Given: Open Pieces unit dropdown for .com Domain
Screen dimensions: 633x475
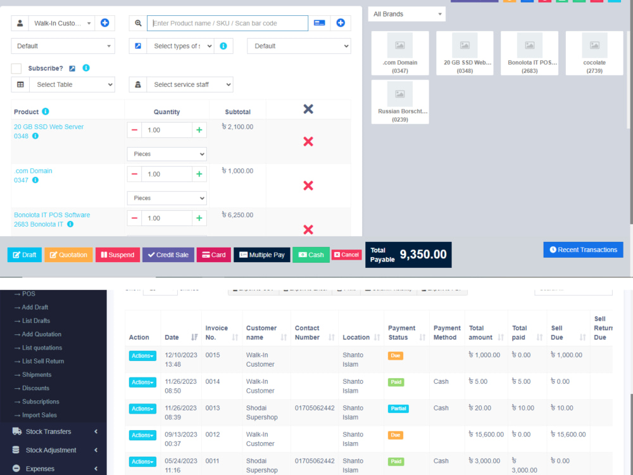Looking at the screenshot, I should 166,198.
